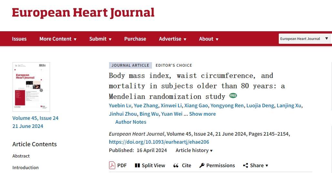Image resolution: width=332 pixels, height=173 pixels.
Task: Click the Share icon
Action: coord(246,165)
